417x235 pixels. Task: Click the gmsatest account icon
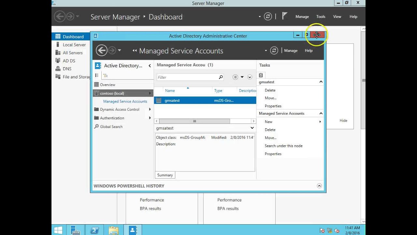click(x=159, y=101)
